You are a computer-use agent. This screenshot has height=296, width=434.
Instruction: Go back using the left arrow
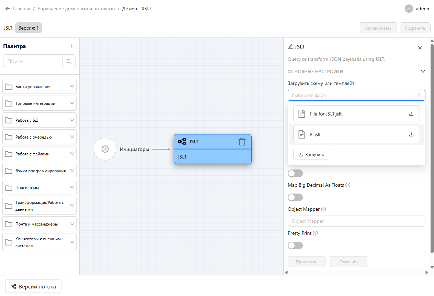[x=7, y=9]
